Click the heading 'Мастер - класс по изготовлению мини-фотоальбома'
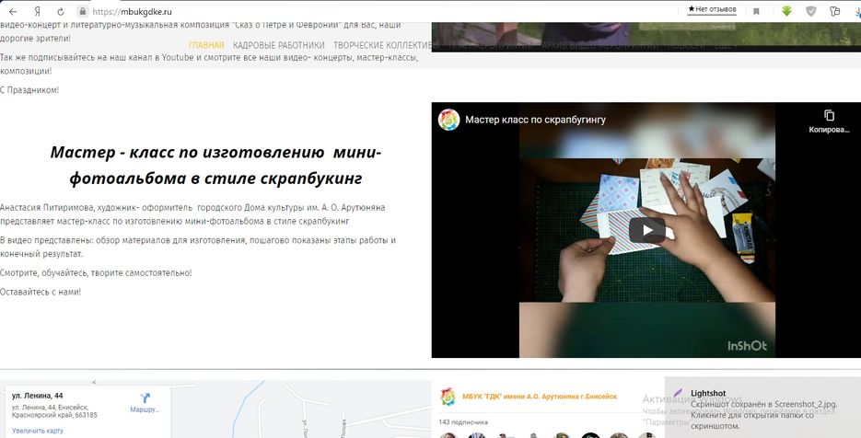The image size is (861, 438). [215, 166]
